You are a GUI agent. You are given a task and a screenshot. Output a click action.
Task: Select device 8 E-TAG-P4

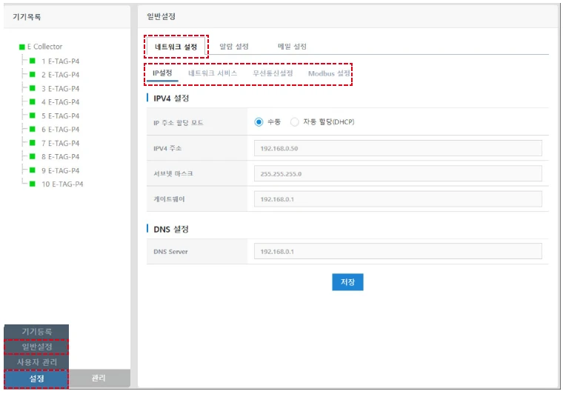click(x=60, y=157)
